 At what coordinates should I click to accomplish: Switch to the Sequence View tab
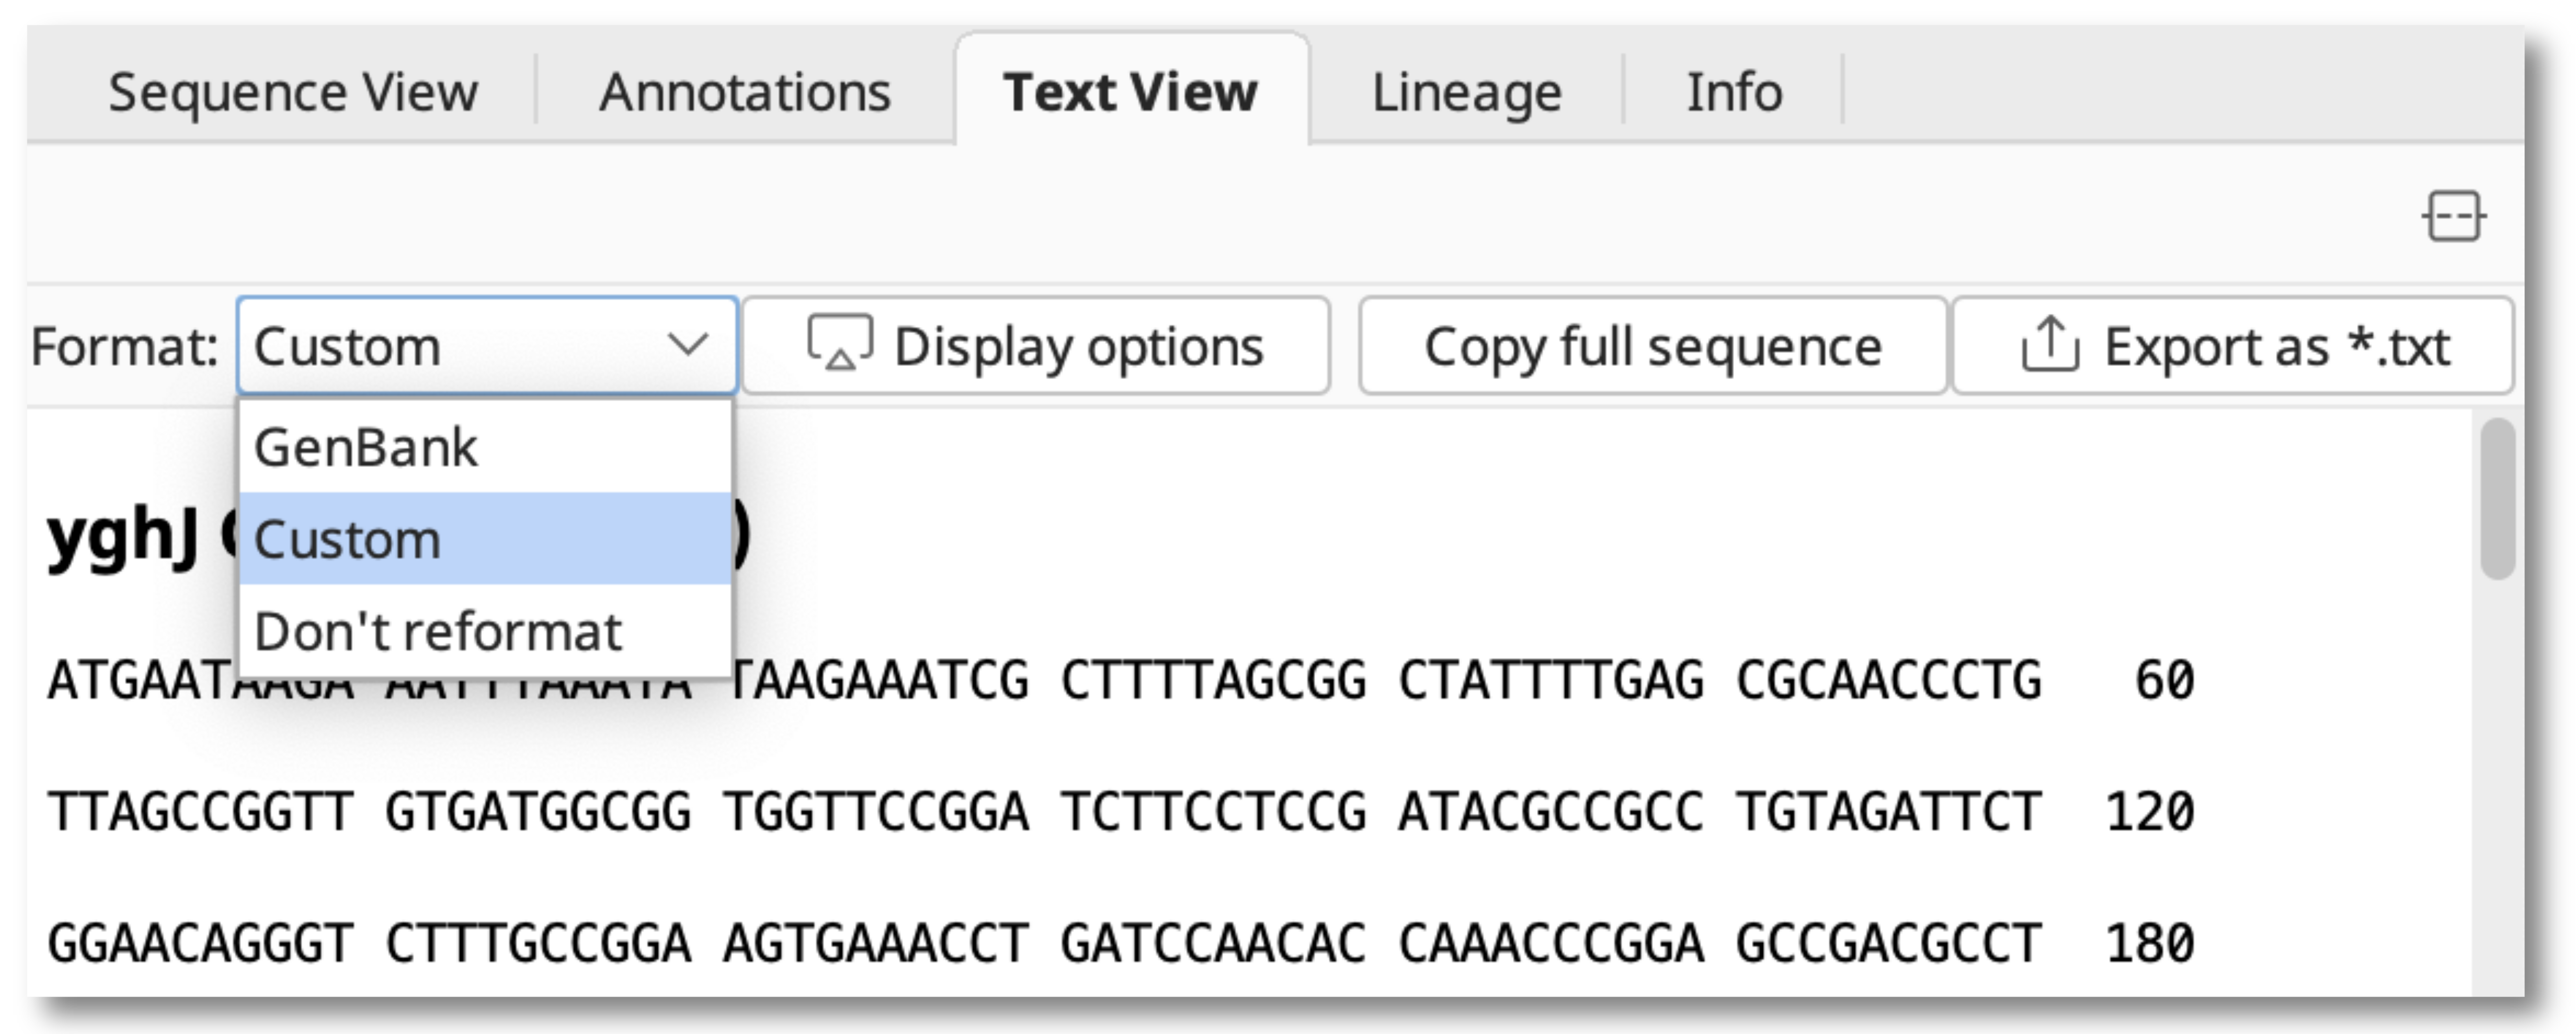[293, 93]
